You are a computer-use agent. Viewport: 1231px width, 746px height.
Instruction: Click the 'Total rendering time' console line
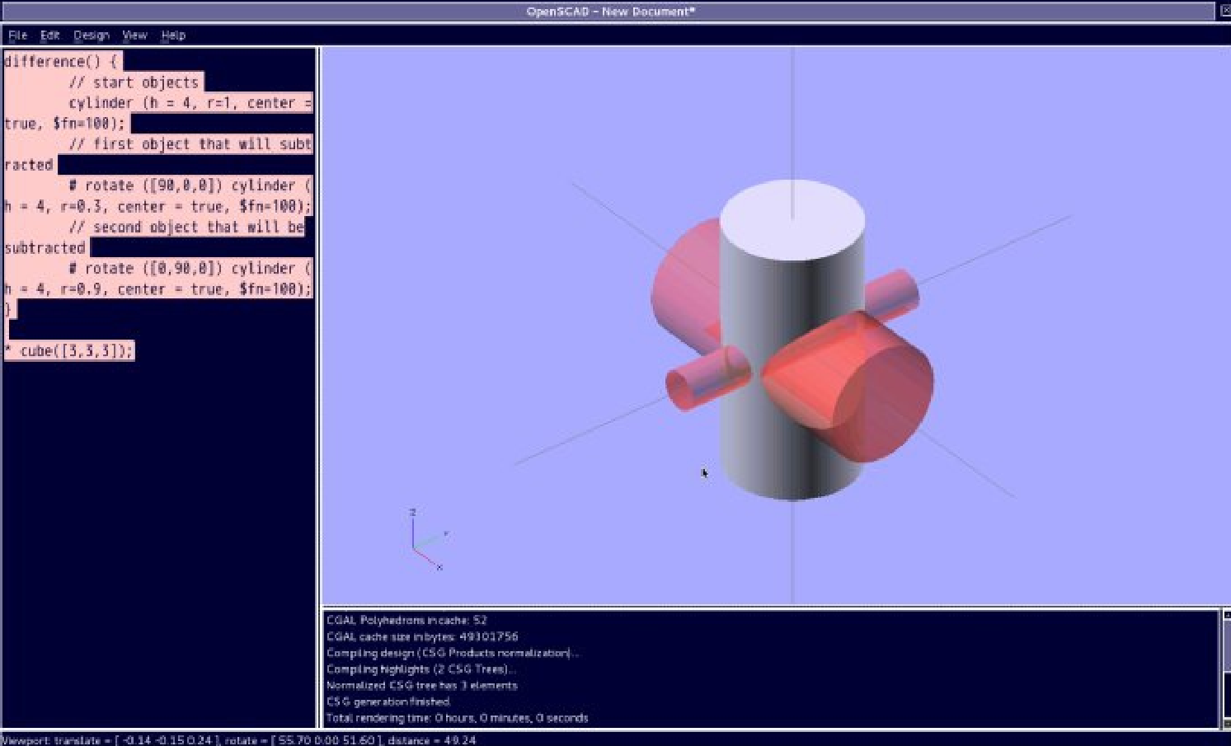click(x=457, y=718)
